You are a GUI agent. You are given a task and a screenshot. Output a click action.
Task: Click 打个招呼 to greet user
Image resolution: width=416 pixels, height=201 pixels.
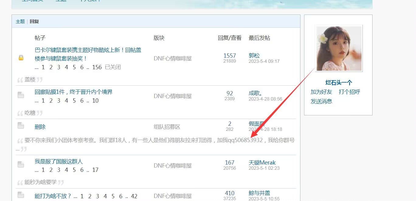[349, 92]
